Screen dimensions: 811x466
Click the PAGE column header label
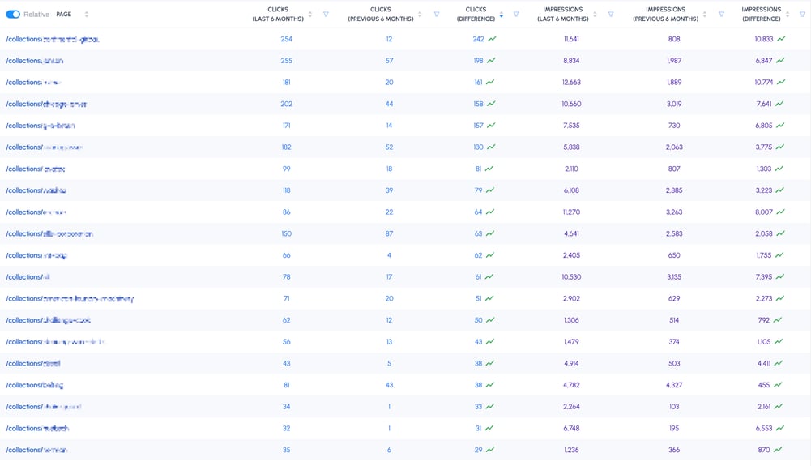click(x=64, y=14)
